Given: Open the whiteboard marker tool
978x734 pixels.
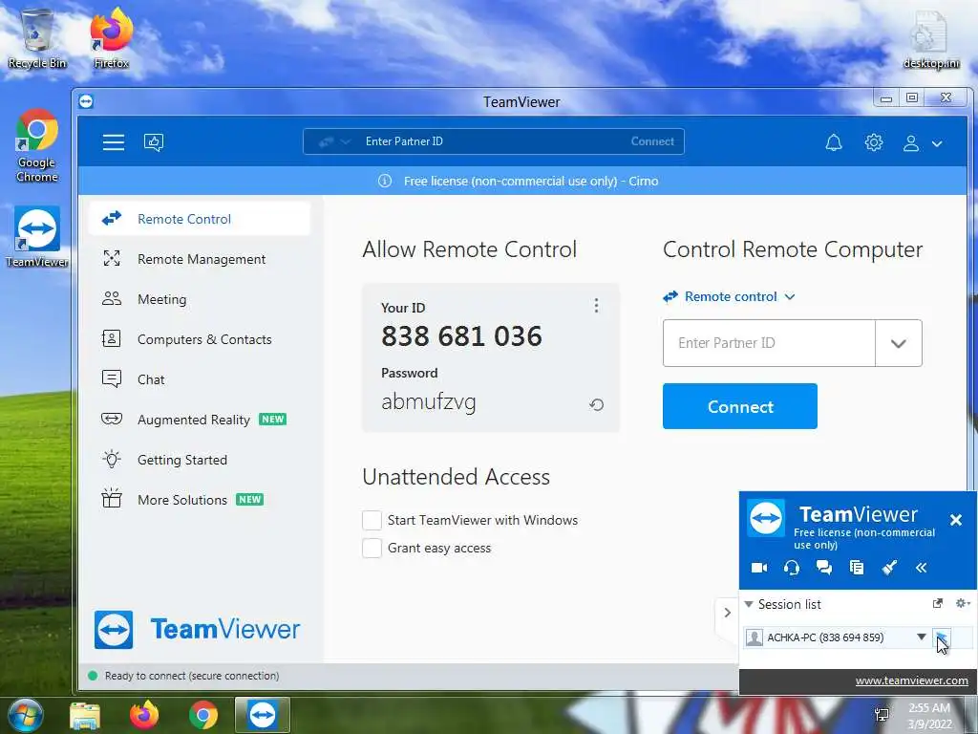Looking at the screenshot, I should pyautogui.click(x=889, y=567).
